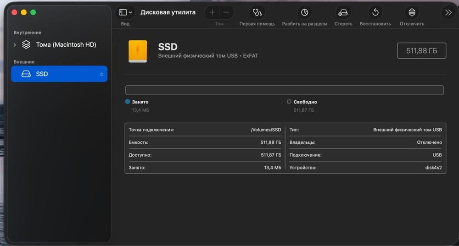459x246 pixels.
Task: Show more toolbar items with double chevron
Action: (448, 12)
